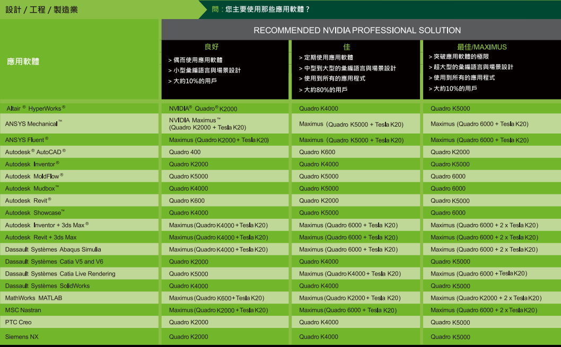Click Quadro K5000 in the Siemens NX row
This screenshot has height=347, width=561.
coord(450,336)
